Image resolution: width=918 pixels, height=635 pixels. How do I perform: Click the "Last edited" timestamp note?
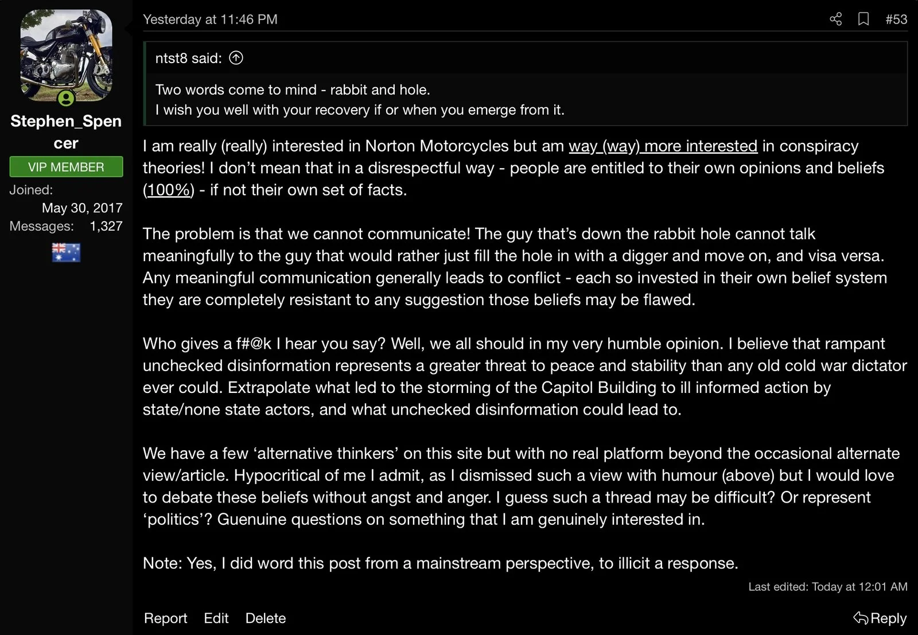coord(827,586)
